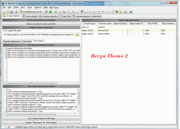180x129 pixels.
Task: Toggle Simplified easy mode
Action: coord(31,12)
